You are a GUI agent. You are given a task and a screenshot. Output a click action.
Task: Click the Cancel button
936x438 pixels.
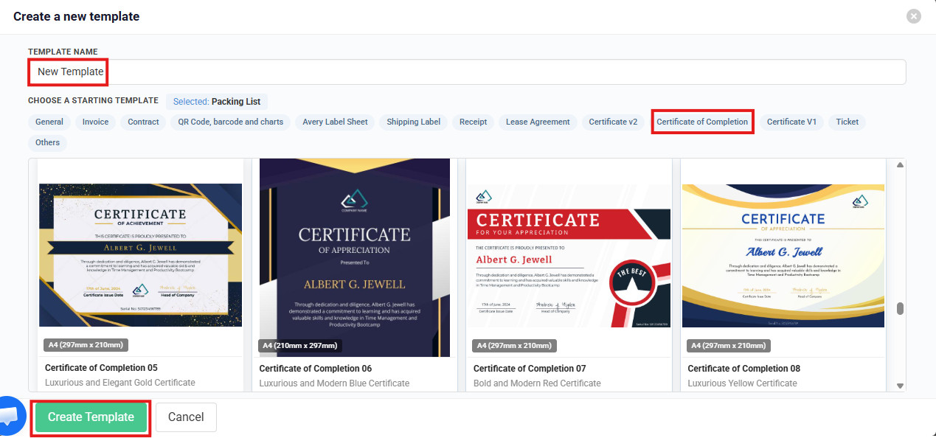tap(186, 417)
